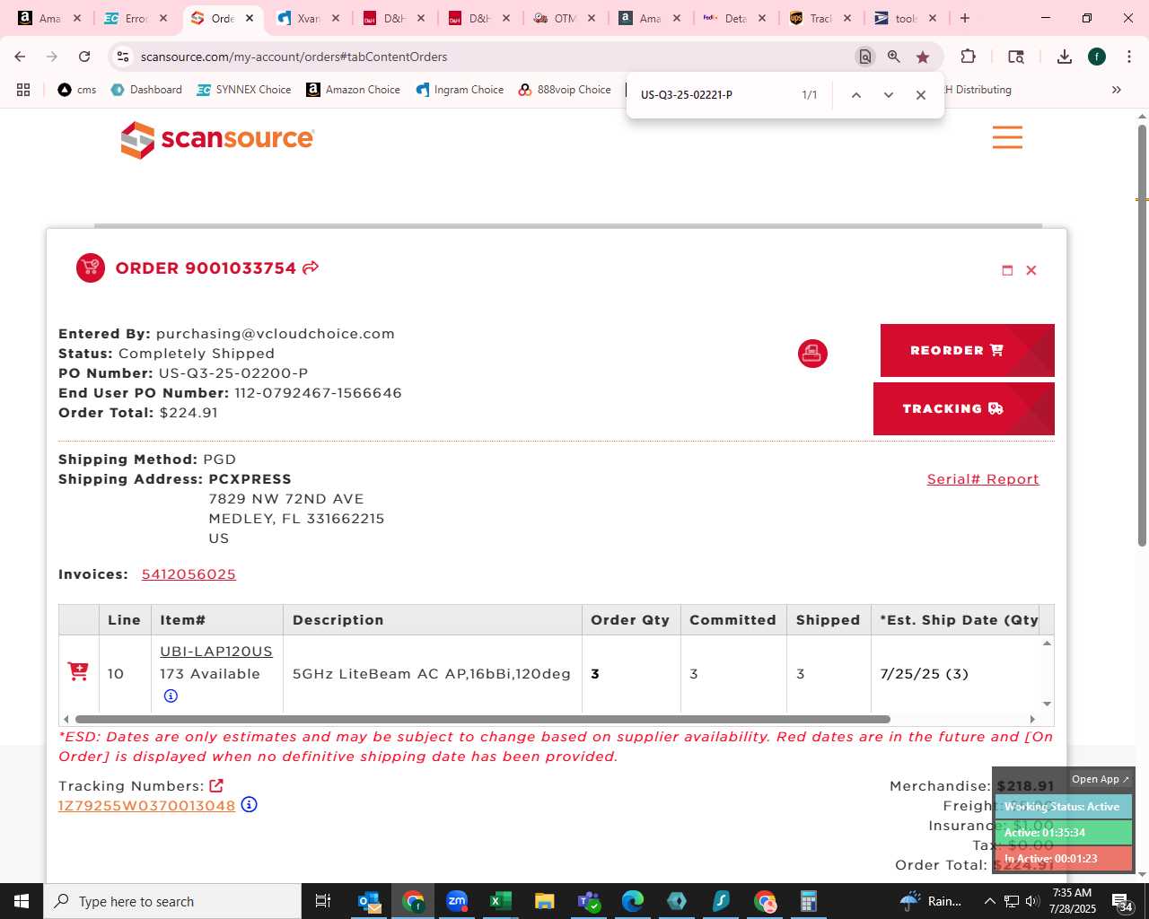
Task: Open the cms bookmark
Action: click(77, 90)
